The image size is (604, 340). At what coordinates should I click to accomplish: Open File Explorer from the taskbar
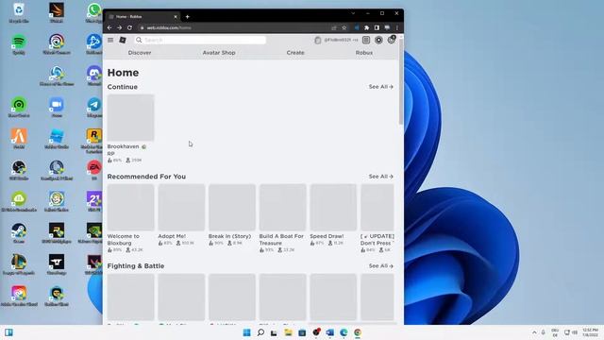click(x=288, y=332)
